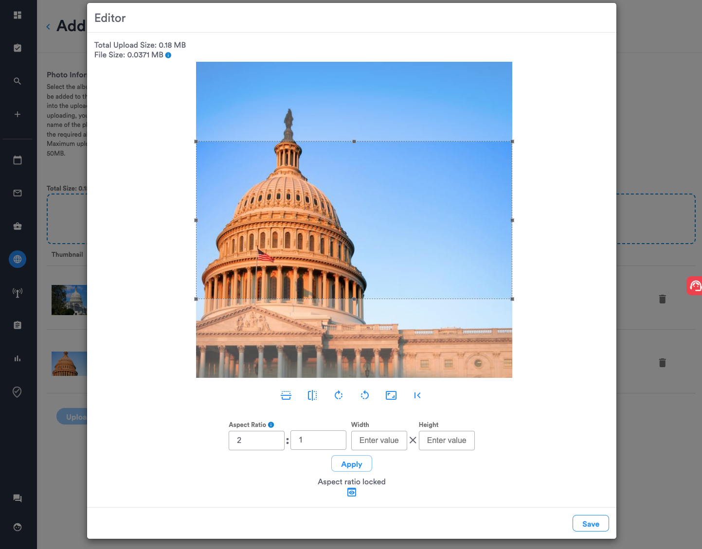Flip the image horizontally
This screenshot has height=549, width=702.
(x=312, y=395)
